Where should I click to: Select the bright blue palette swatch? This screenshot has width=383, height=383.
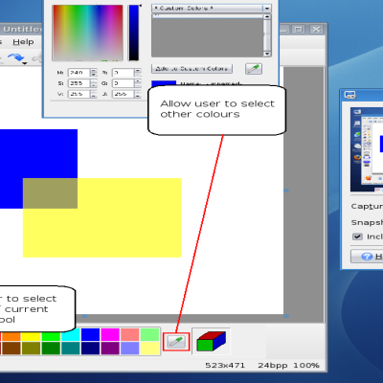pyautogui.click(x=90, y=335)
